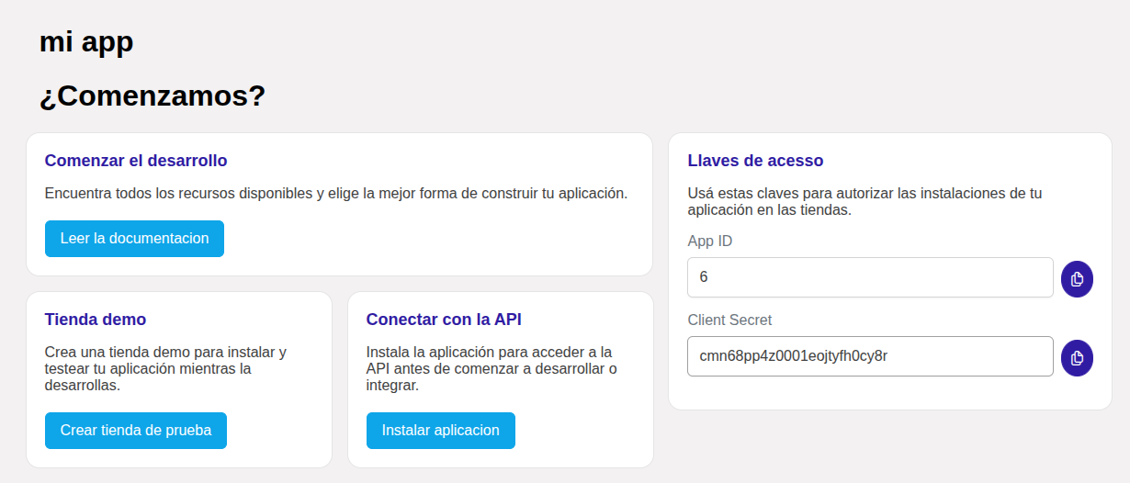Click the '¿Comenzamos?' heading
The height and width of the screenshot is (483, 1130).
(153, 95)
